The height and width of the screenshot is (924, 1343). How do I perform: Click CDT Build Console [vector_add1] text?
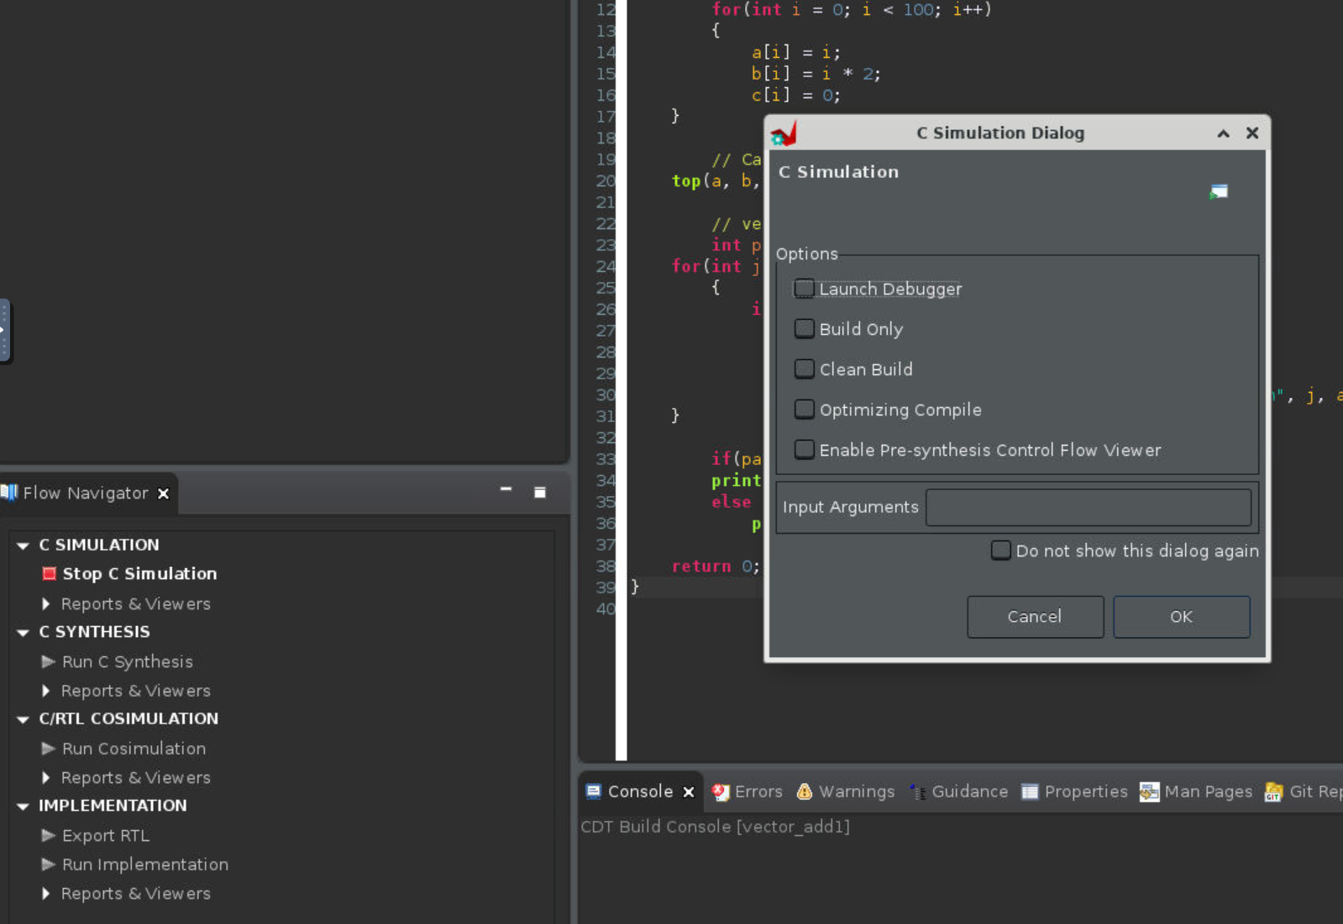[715, 827]
